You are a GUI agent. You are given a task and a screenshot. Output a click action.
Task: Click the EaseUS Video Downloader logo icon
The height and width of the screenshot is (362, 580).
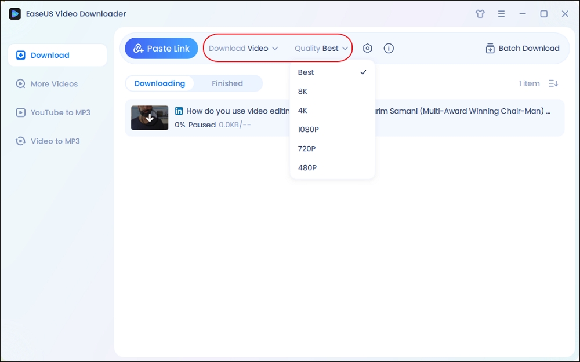(15, 14)
